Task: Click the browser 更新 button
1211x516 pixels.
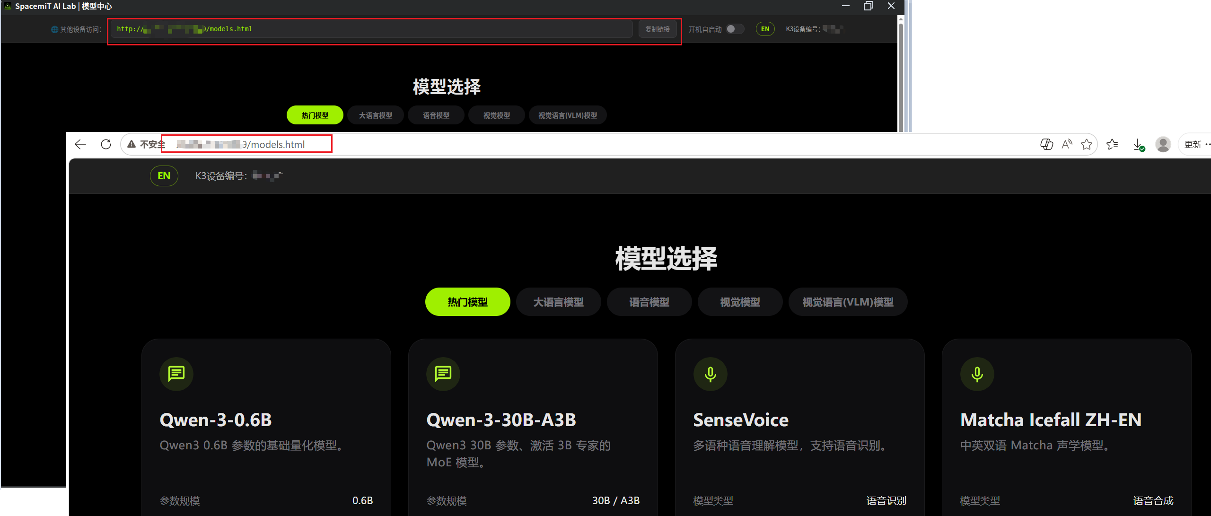Action: click(x=1193, y=144)
